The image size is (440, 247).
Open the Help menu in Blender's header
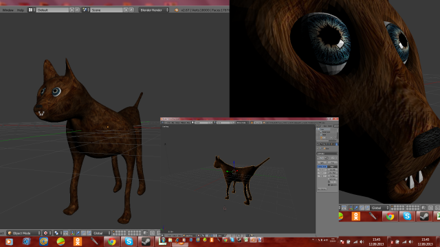point(20,10)
